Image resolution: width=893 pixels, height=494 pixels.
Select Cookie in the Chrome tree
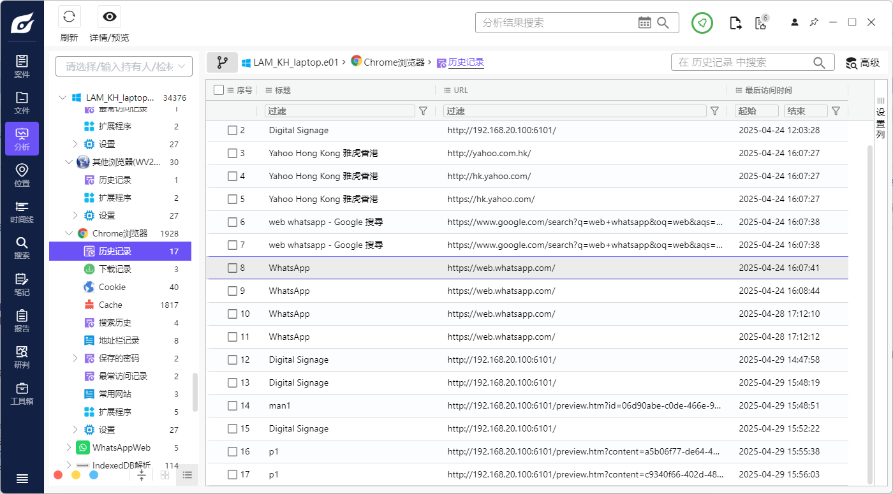pos(120,287)
